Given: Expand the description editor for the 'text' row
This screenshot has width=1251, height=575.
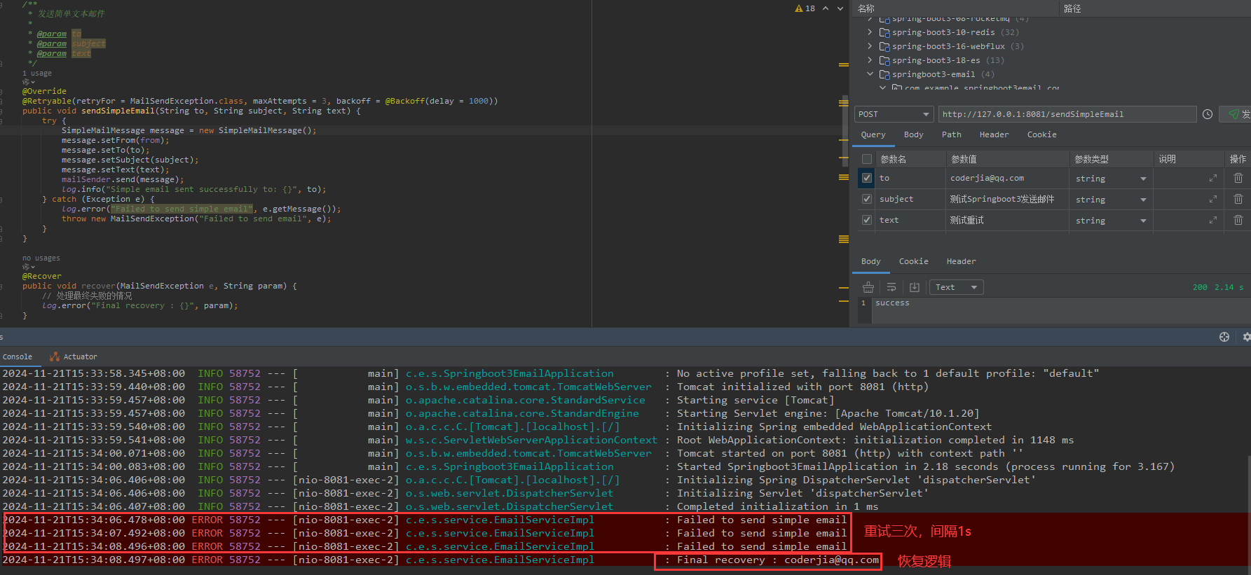Looking at the screenshot, I should pos(1213,221).
